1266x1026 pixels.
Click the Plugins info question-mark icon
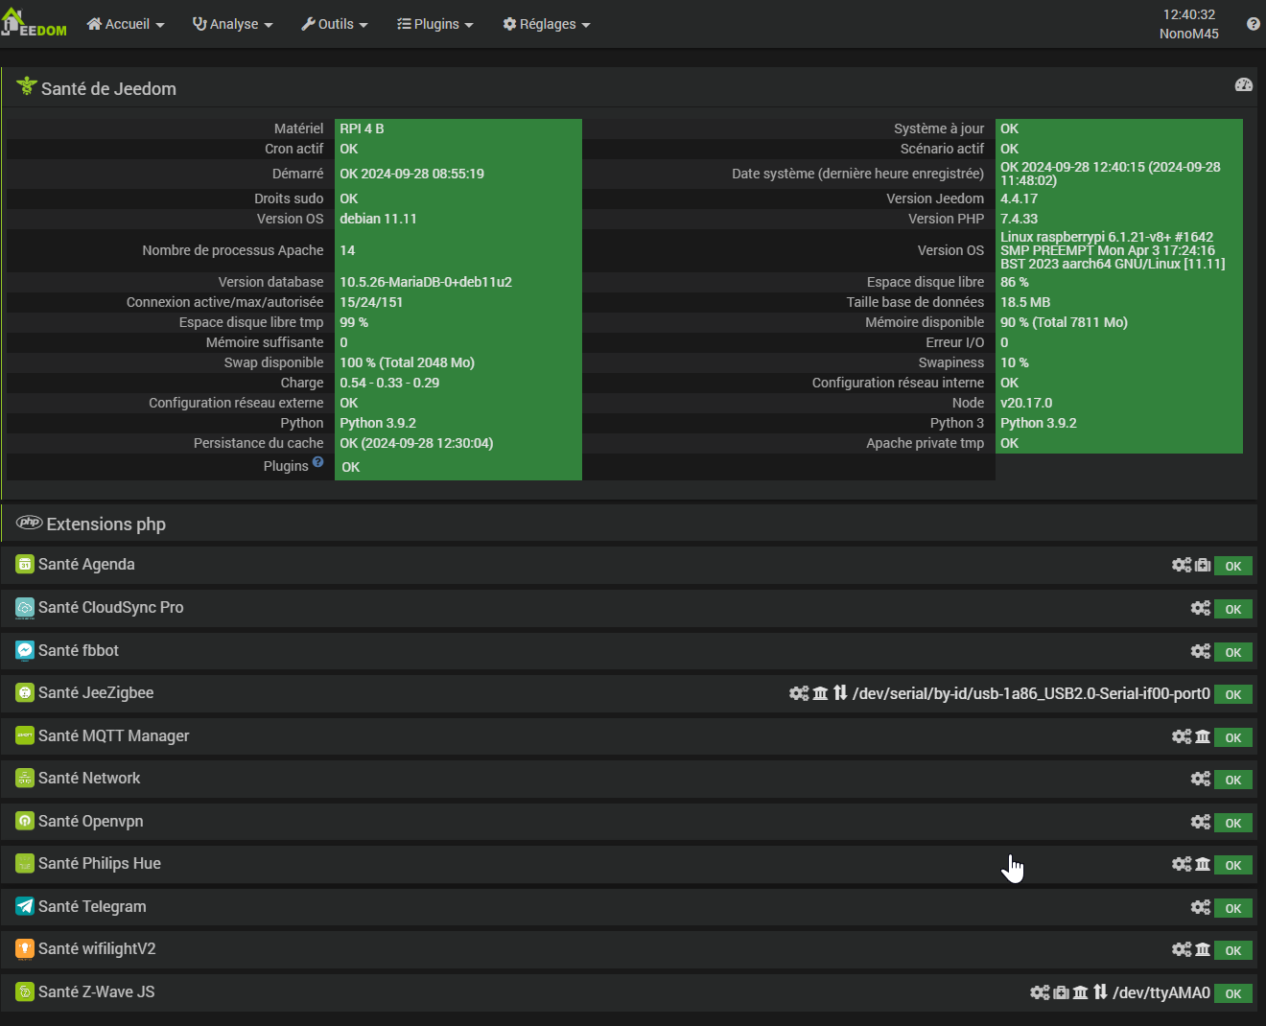(x=317, y=462)
